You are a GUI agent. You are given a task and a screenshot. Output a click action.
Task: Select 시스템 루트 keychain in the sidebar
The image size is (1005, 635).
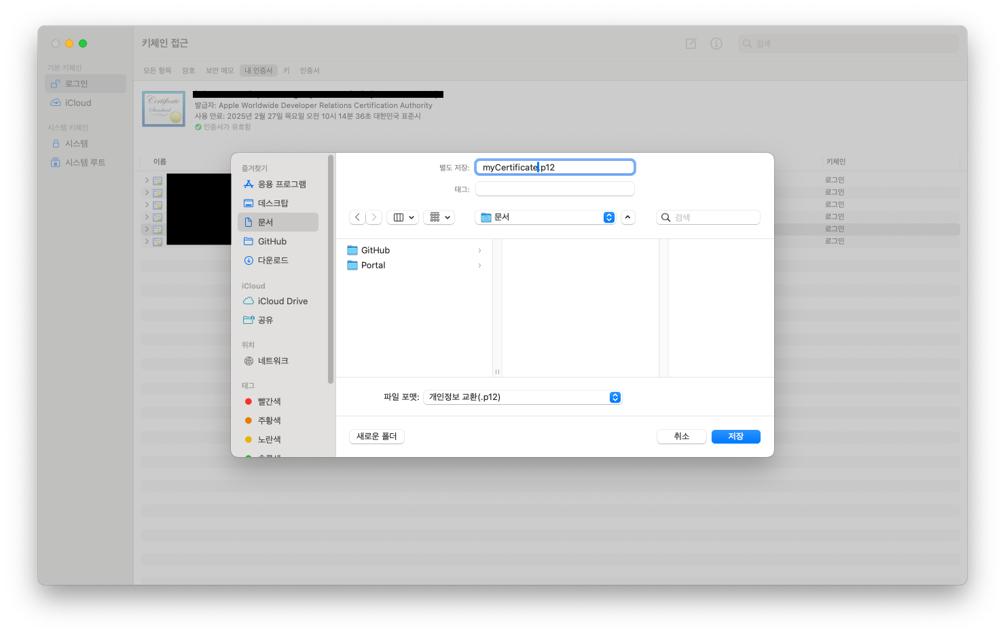tap(86, 162)
